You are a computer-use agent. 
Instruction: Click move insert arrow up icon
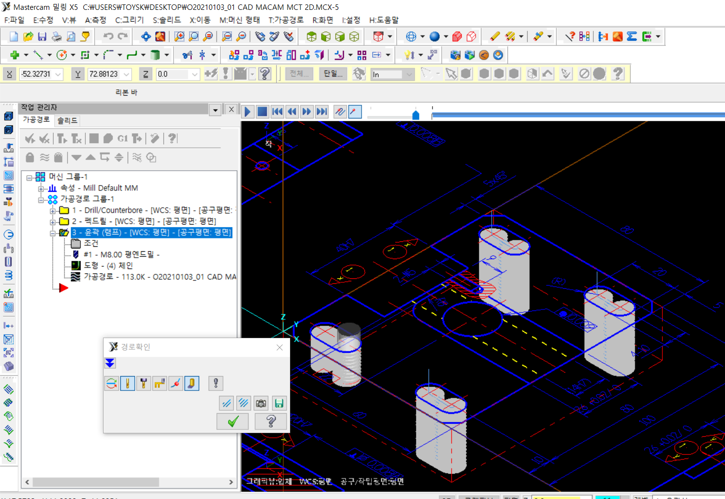coord(91,157)
